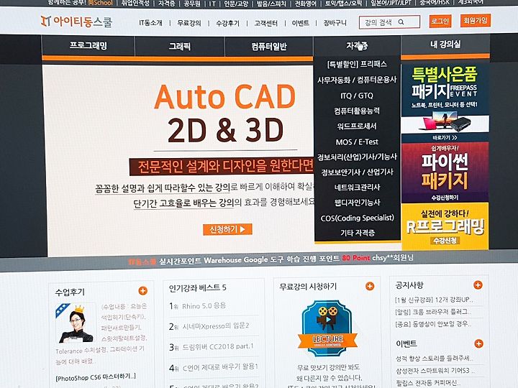The height and width of the screenshot is (388, 518).
Task: Choose 정보처리(산업)기사/기능사 menu entry
Action: coord(357,157)
